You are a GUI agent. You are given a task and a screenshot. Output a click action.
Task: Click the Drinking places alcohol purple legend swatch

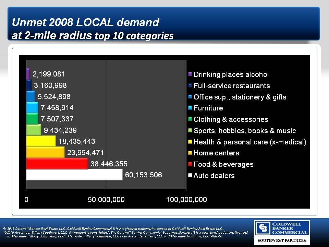(x=190, y=74)
